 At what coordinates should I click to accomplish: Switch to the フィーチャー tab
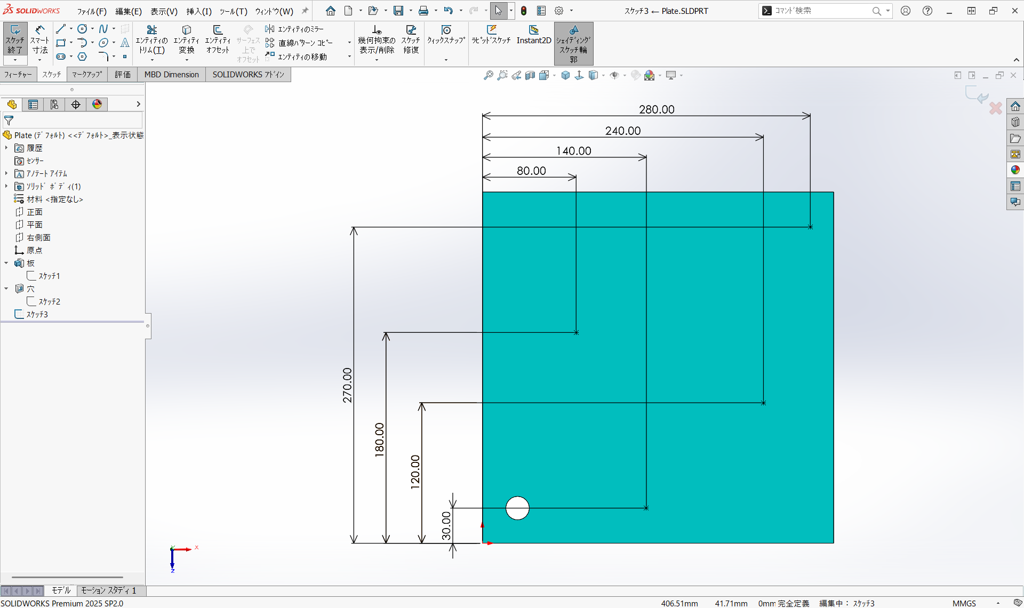tap(18, 75)
